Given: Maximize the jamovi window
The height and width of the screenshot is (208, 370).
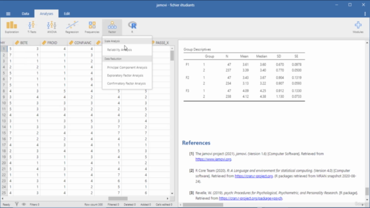Looking at the screenshot, I should pos(350,5).
